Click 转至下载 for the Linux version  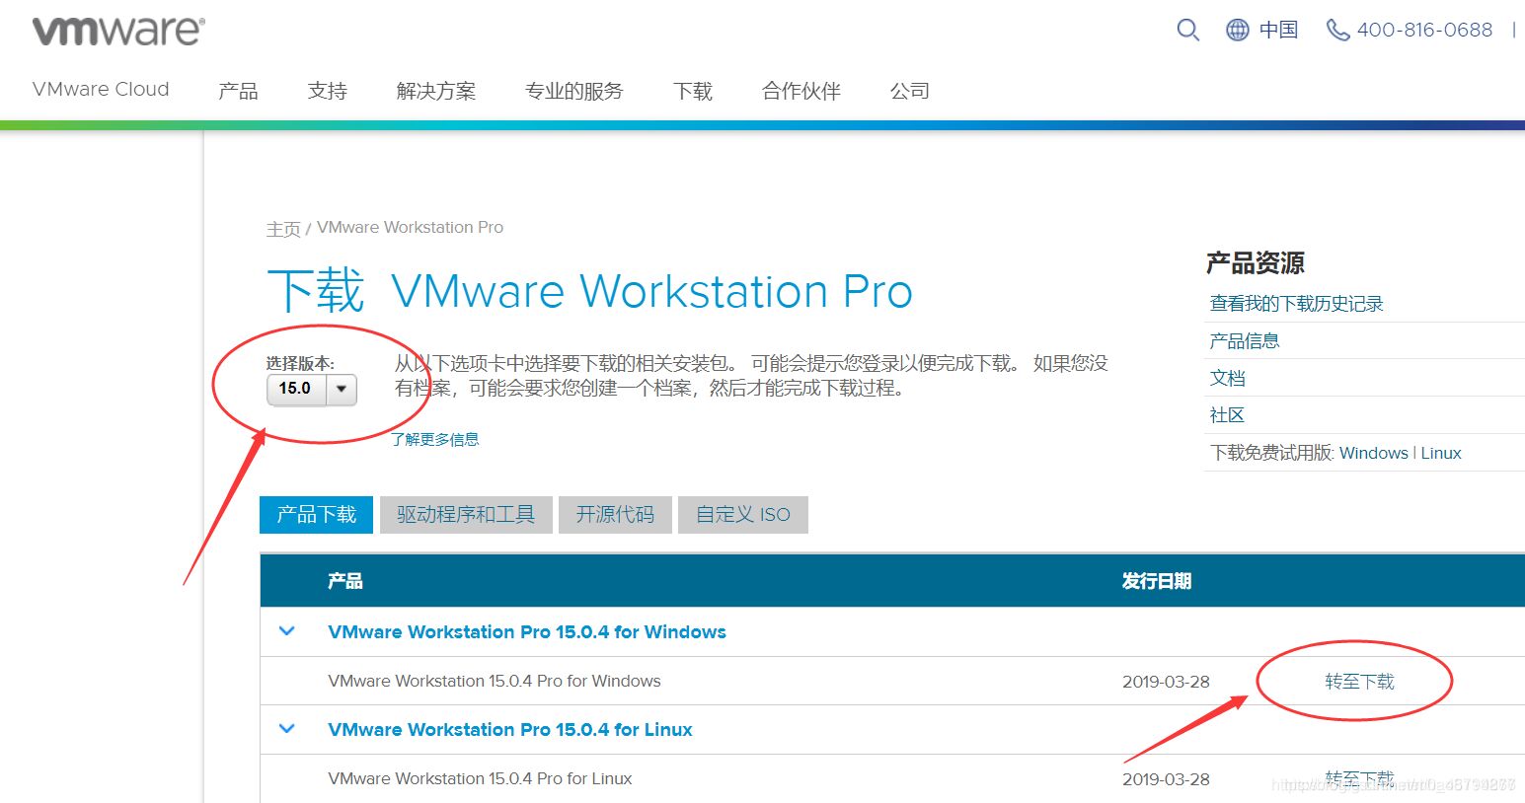tap(1359, 779)
